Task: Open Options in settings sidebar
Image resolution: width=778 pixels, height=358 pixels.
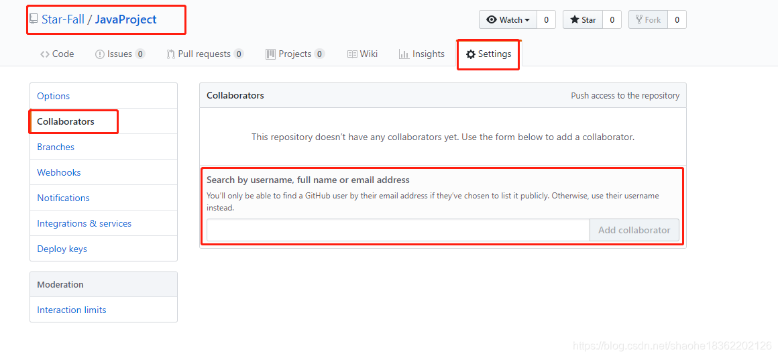Action: (103, 96)
